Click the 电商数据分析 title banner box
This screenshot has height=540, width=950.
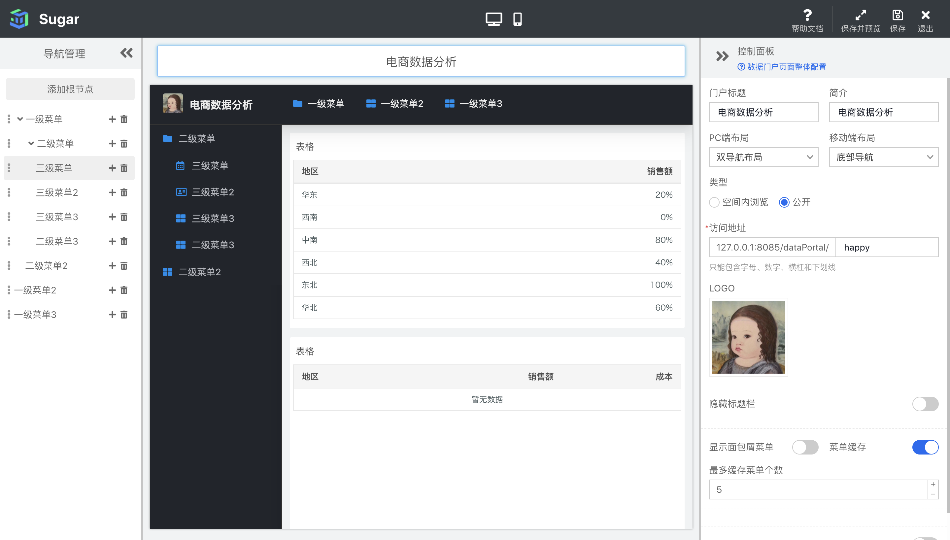[x=421, y=61]
